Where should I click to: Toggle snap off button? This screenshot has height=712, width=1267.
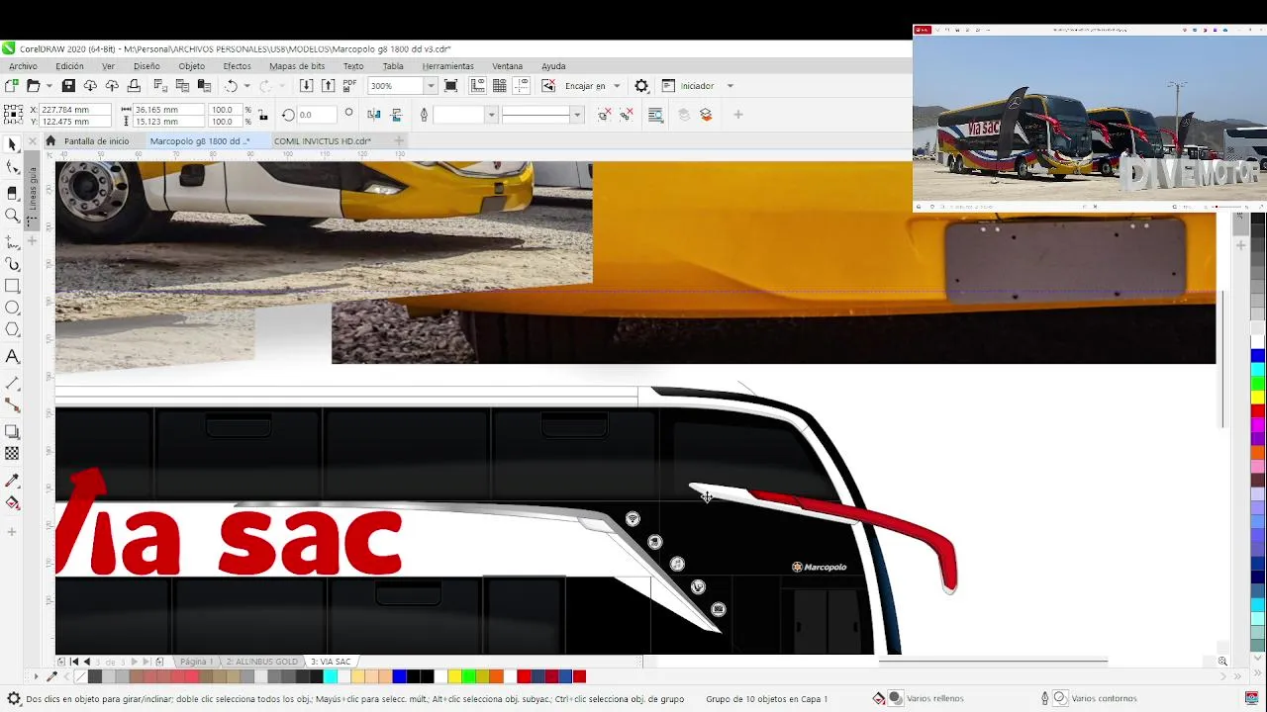548,86
